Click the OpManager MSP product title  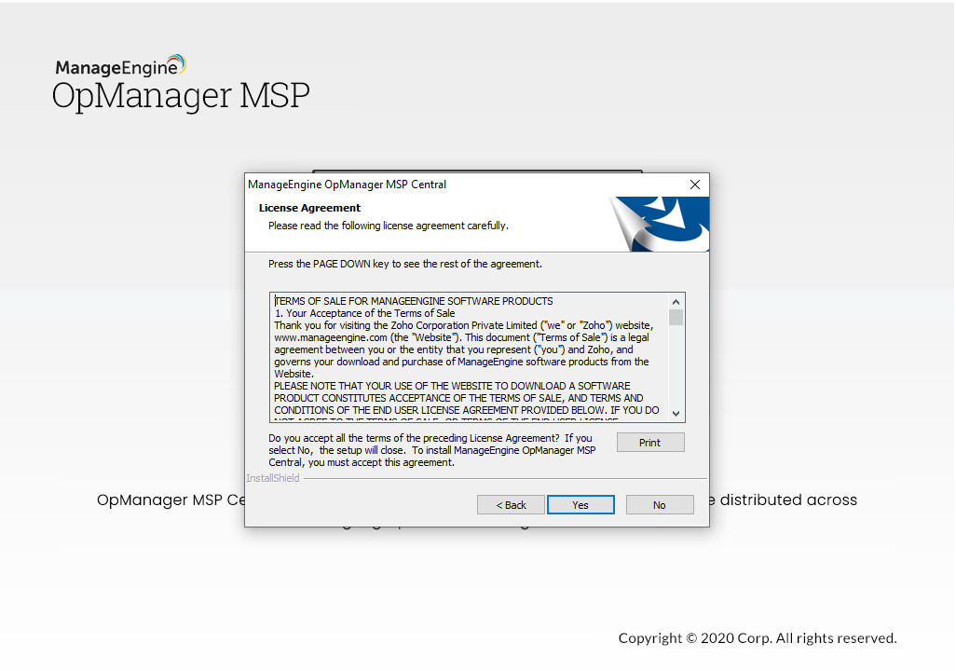click(x=180, y=94)
